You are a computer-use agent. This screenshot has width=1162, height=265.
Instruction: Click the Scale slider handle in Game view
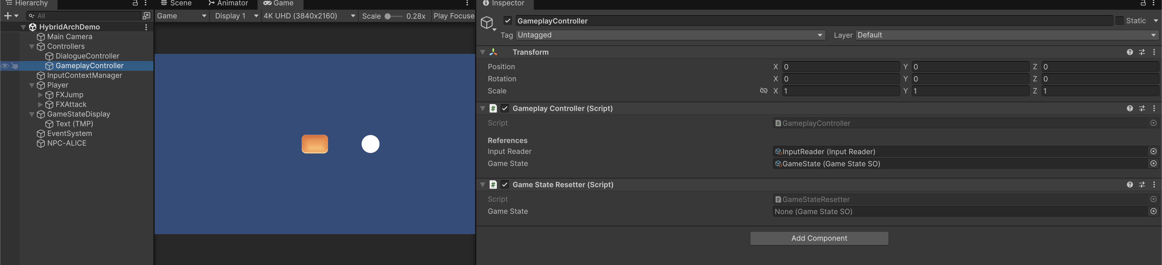coord(387,16)
